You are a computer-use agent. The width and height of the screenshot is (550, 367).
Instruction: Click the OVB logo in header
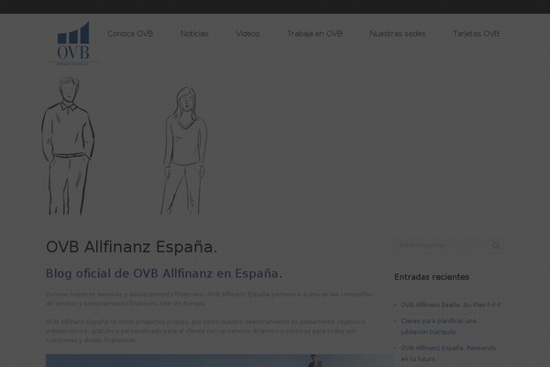click(x=73, y=43)
